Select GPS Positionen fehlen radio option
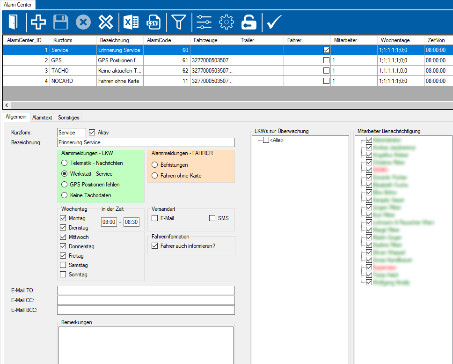 (x=65, y=185)
